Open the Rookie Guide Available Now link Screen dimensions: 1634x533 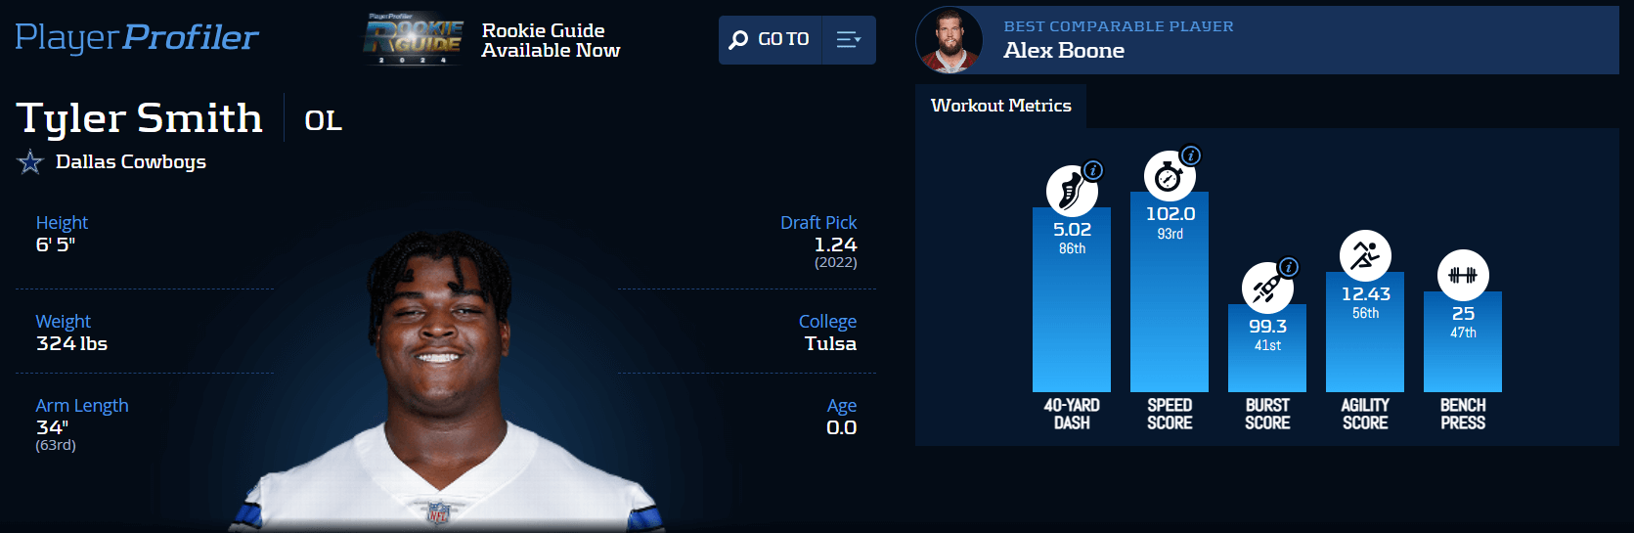point(551,40)
